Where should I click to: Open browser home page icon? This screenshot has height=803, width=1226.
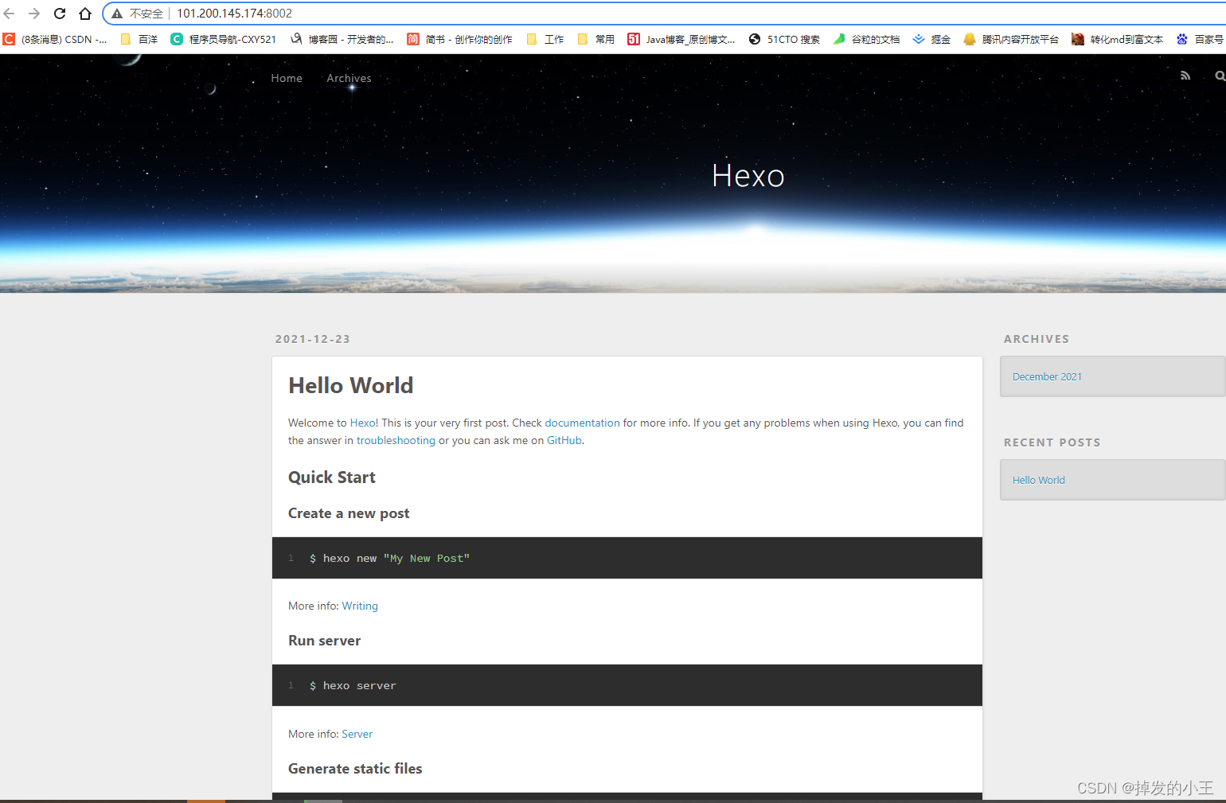coord(85,14)
